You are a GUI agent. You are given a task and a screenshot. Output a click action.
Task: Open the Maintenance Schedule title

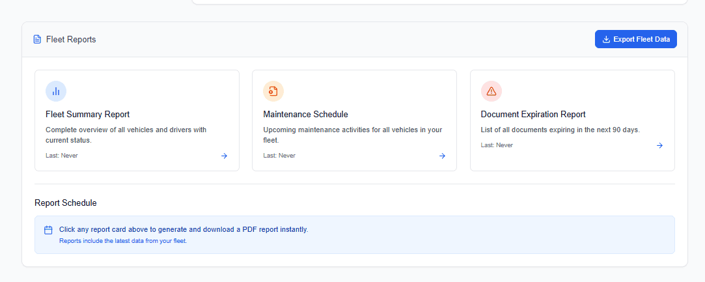click(x=306, y=114)
